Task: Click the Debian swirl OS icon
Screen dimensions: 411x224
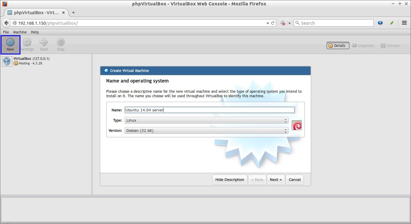Action: pos(297,126)
